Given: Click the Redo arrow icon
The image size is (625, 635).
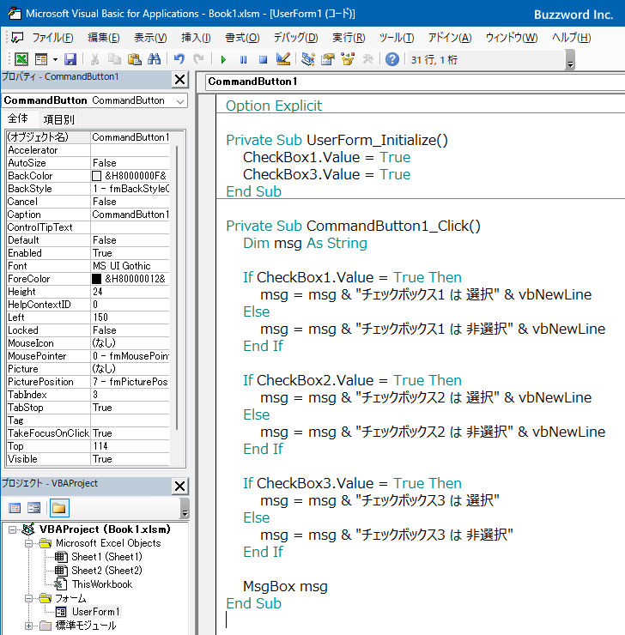Looking at the screenshot, I should pos(198,59).
